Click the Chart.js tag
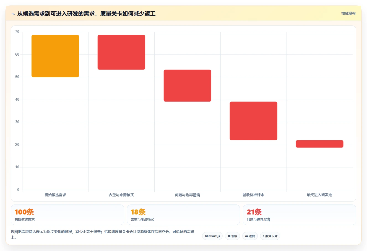The image size is (367, 251). point(212,236)
